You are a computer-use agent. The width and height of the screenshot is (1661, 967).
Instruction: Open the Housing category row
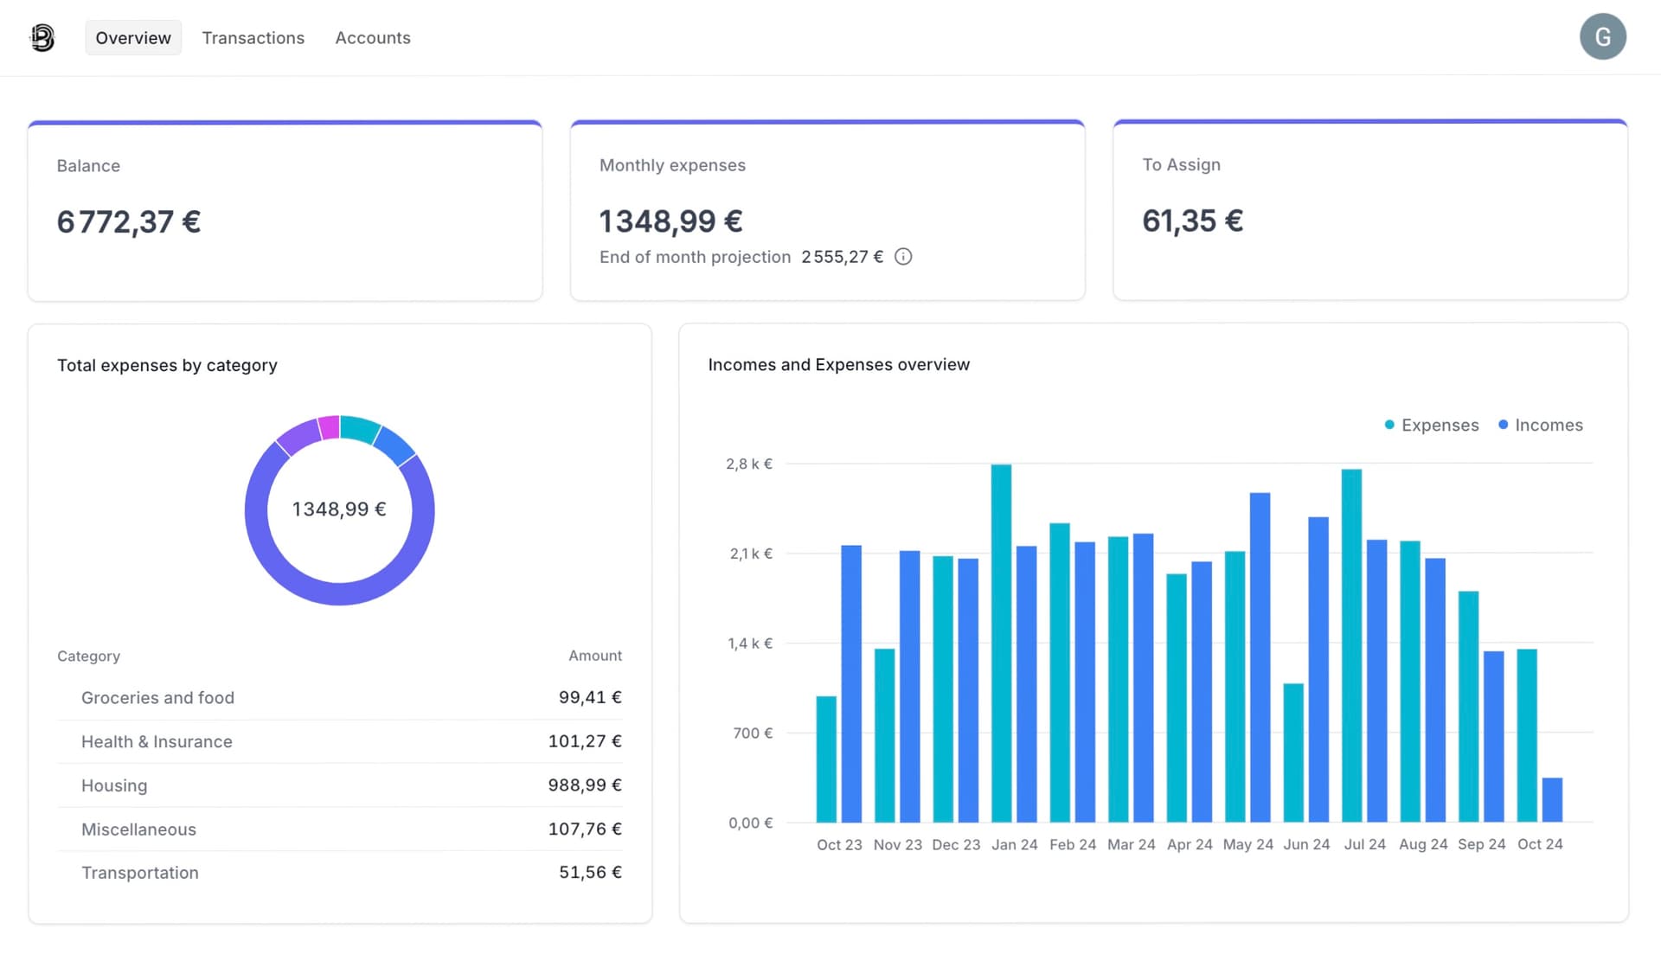339,785
